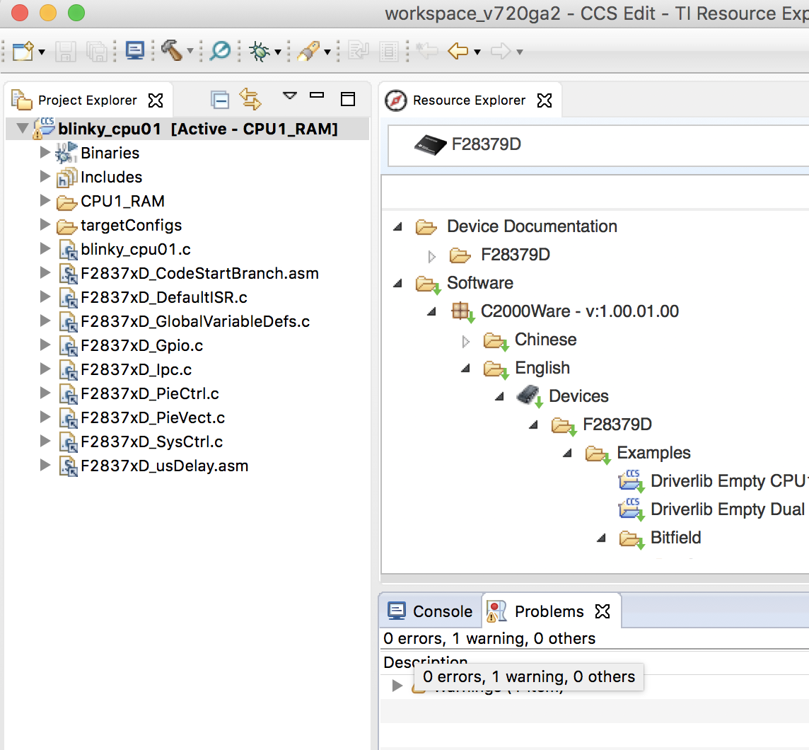
Task: Click the Driverlib Empty Dual project icon
Action: point(632,509)
